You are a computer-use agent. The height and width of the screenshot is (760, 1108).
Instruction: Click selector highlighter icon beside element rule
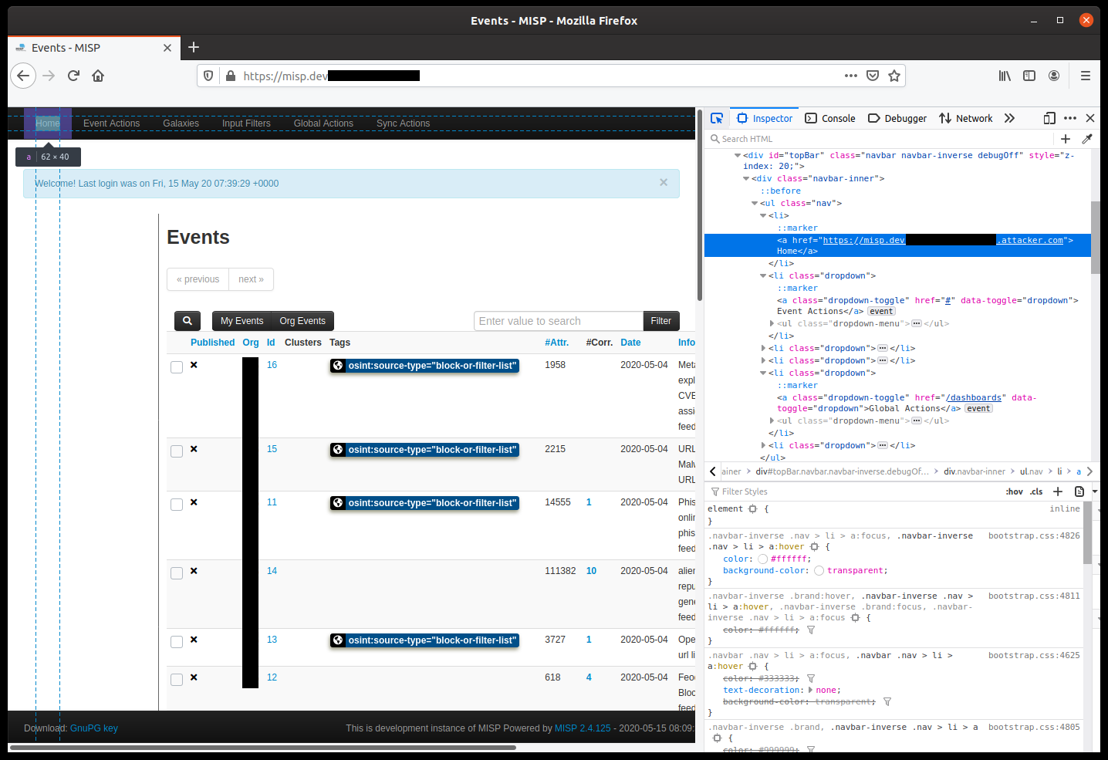click(x=753, y=509)
